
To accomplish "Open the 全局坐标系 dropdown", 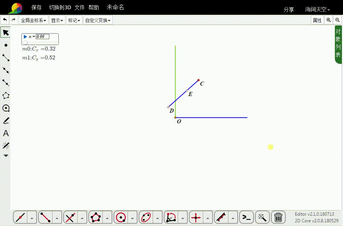I will [x=34, y=20].
